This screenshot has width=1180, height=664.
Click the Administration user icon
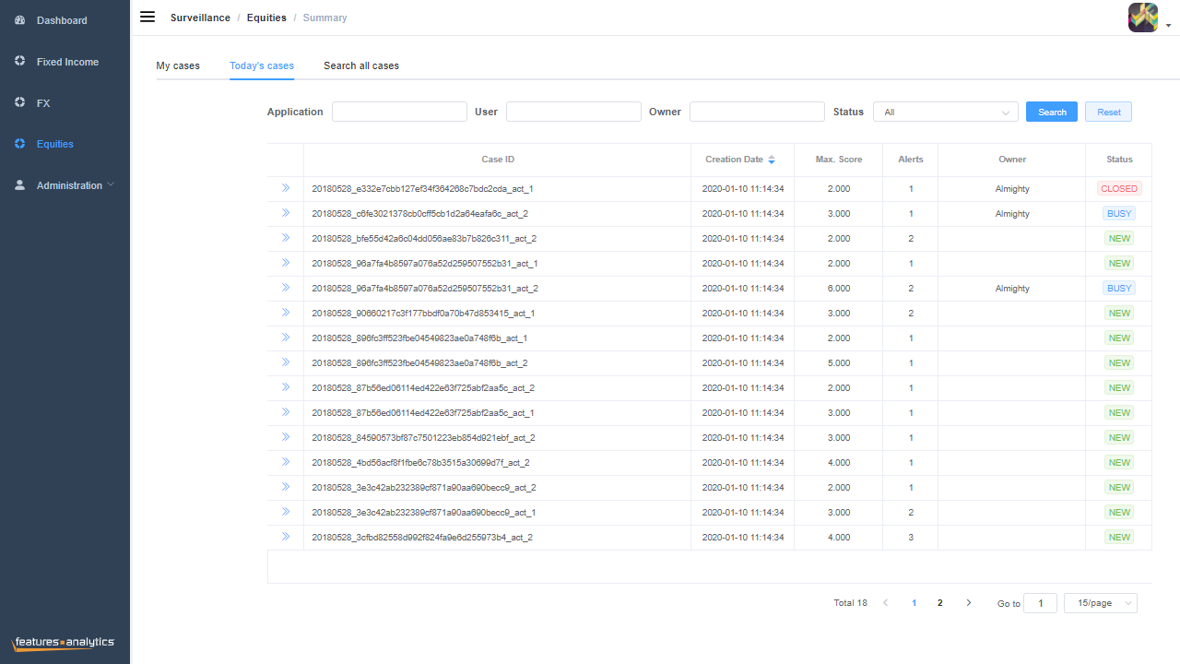(x=20, y=185)
